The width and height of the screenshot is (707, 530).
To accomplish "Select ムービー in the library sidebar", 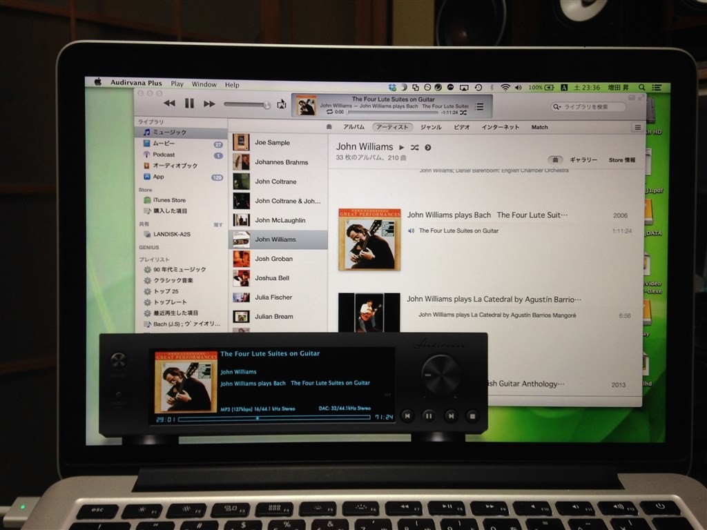I will pos(182,144).
